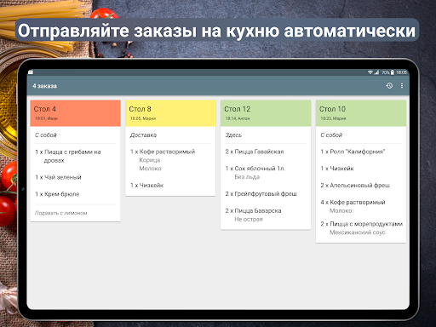Open the yellow Стол 8 order header
Screen dimensions: 436x327
[170, 113]
